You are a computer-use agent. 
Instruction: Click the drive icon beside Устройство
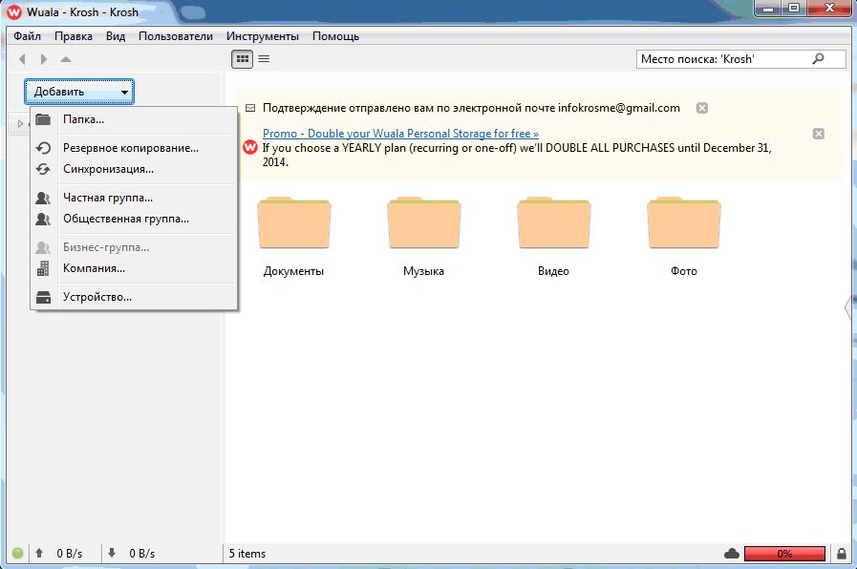click(43, 297)
